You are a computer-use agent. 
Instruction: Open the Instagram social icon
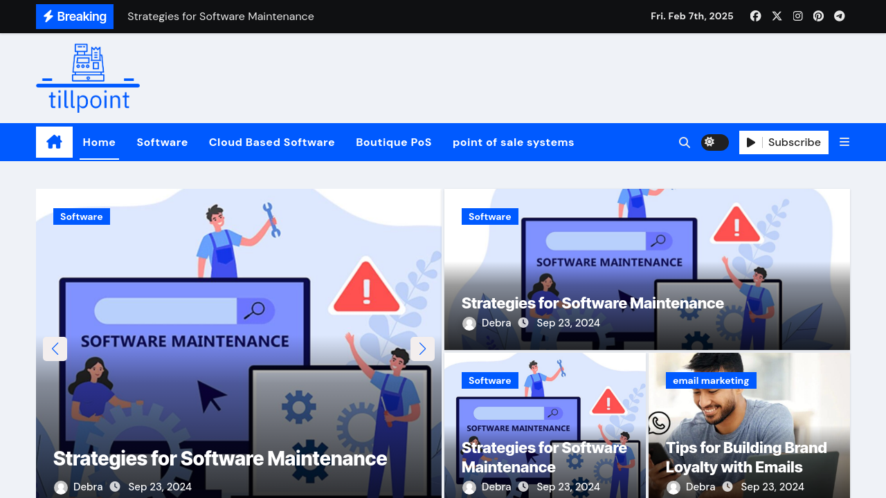[797, 16]
